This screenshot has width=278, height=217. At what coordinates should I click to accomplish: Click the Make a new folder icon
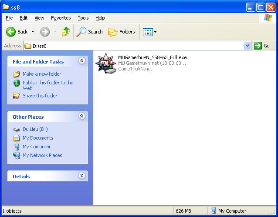[17, 74]
